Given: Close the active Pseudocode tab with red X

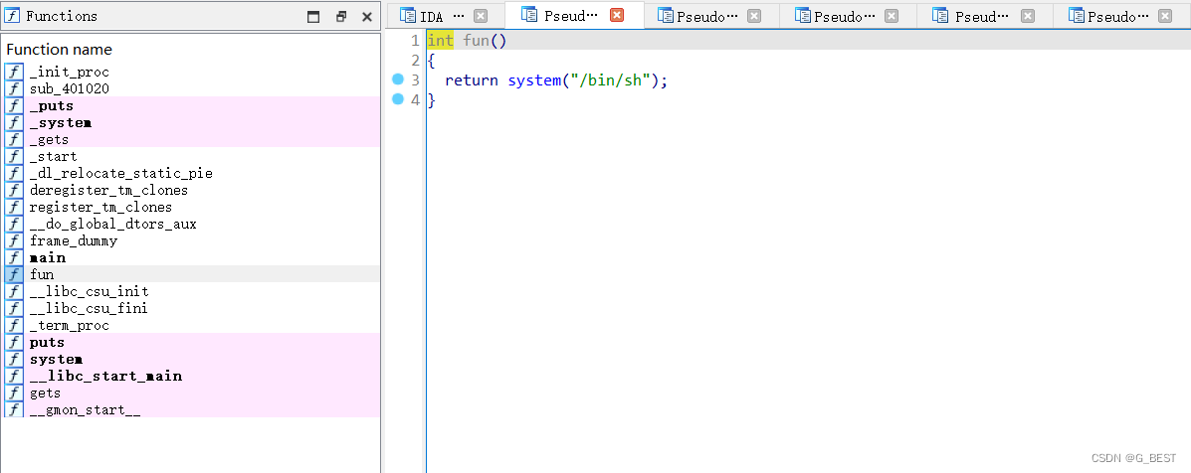Looking at the screenshot, I should click(617, 15).
